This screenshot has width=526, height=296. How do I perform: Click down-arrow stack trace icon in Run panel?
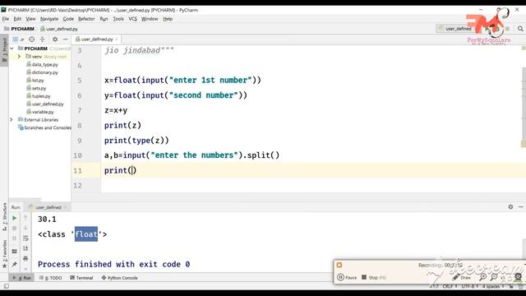(25, 229)
